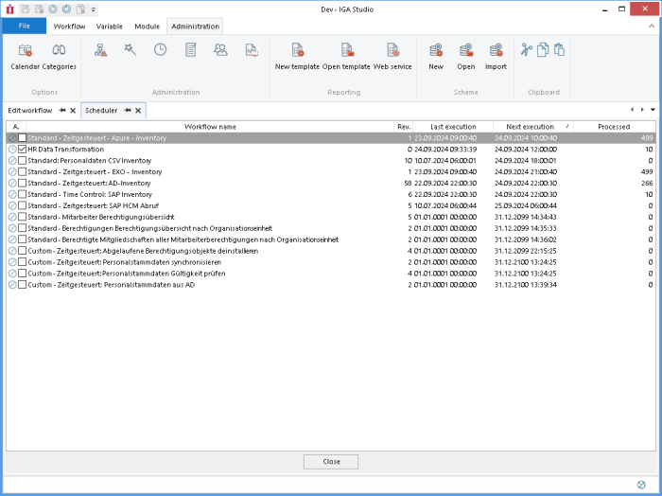The image size is (662, 496).
Task: Switch to the Workflow ribbon tab
Action: pyautogui.click(x=69, y=27)
